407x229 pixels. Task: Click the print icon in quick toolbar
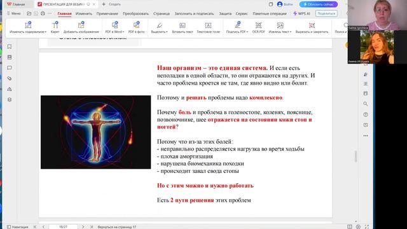(43, 13)
